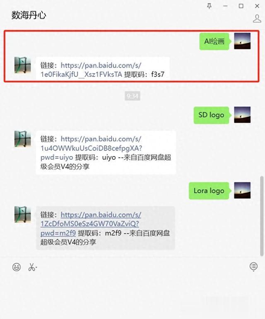Select the scissors screenshot tool

(31, 267)
